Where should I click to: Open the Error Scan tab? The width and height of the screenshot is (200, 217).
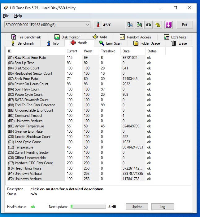click(110, 43)
